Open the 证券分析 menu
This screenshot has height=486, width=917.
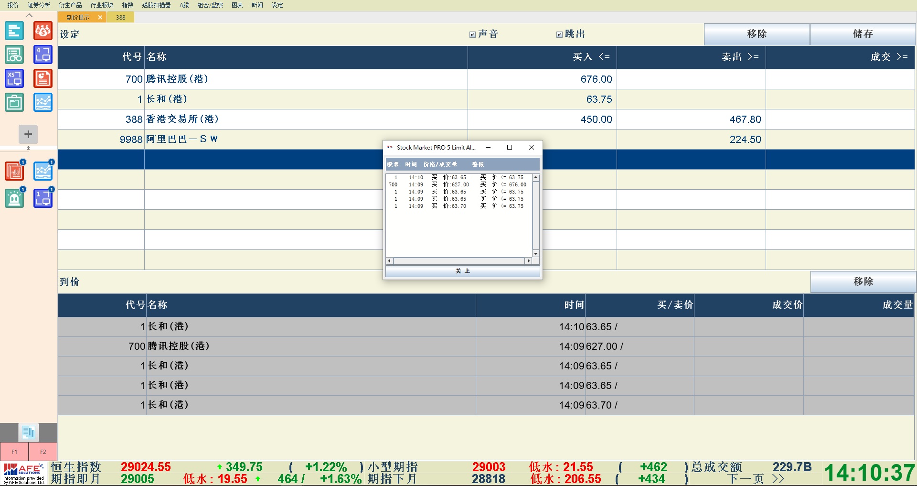point(39,5)
